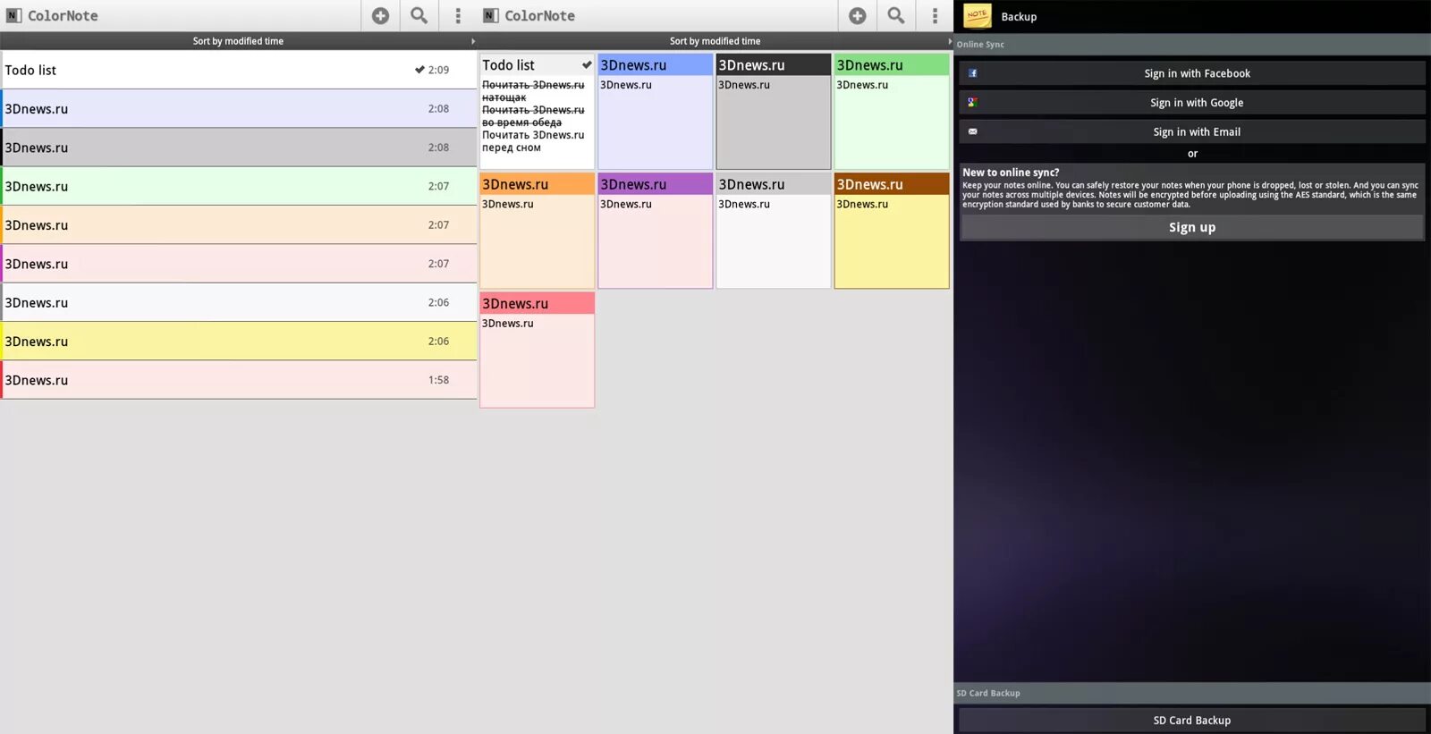
Task: Sign in with Email
Action: (x=1192, y=131)
